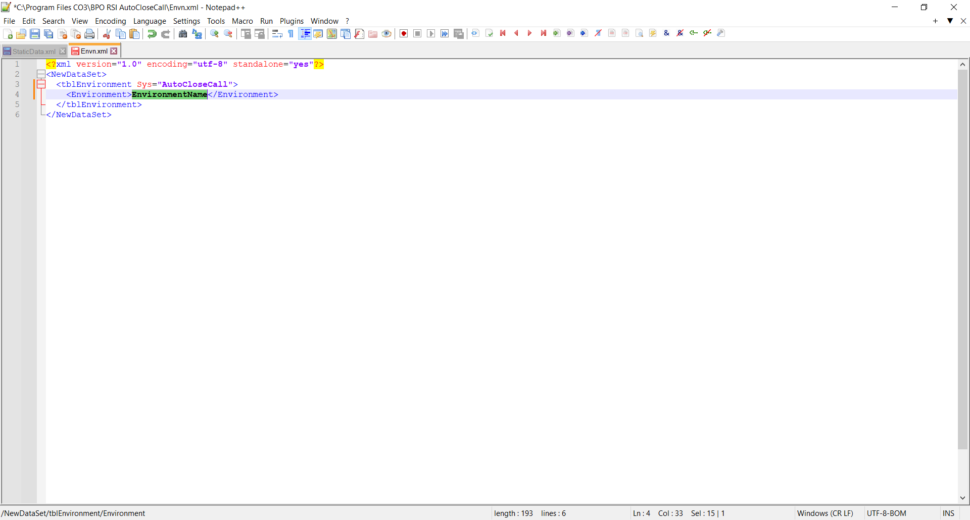Click the scrollbar down arrow
This screenshot has height=520, width=970.
tap(962, 498)
